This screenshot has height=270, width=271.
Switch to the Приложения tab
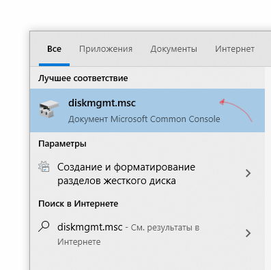106,49
